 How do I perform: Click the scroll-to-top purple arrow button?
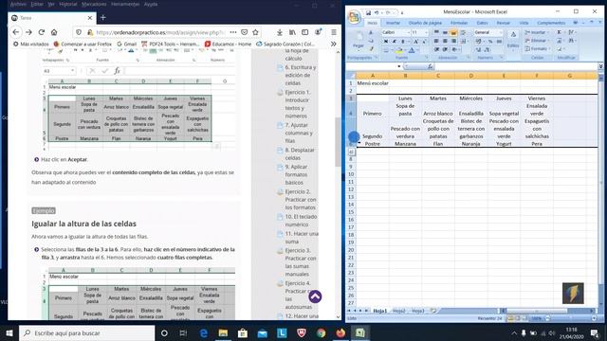315,296
